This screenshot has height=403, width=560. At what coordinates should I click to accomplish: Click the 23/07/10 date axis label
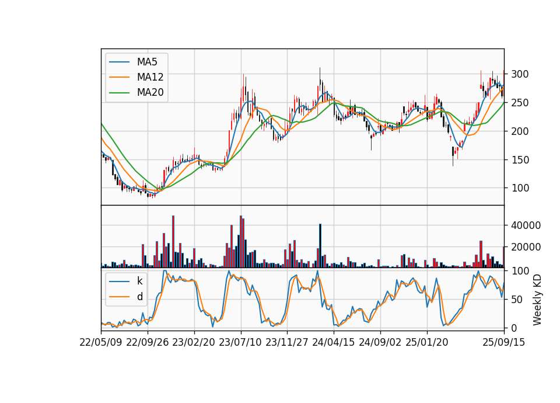coord(240,342)
